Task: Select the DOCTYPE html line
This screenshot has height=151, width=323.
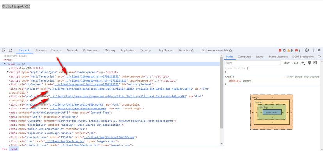Action: click(15, 56)
